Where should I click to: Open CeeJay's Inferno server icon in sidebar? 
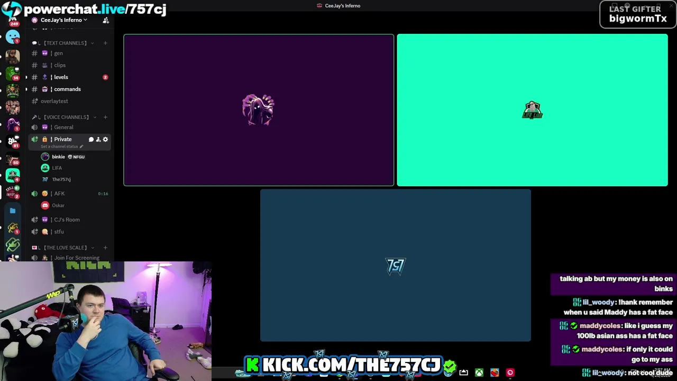tap(13, 192)
